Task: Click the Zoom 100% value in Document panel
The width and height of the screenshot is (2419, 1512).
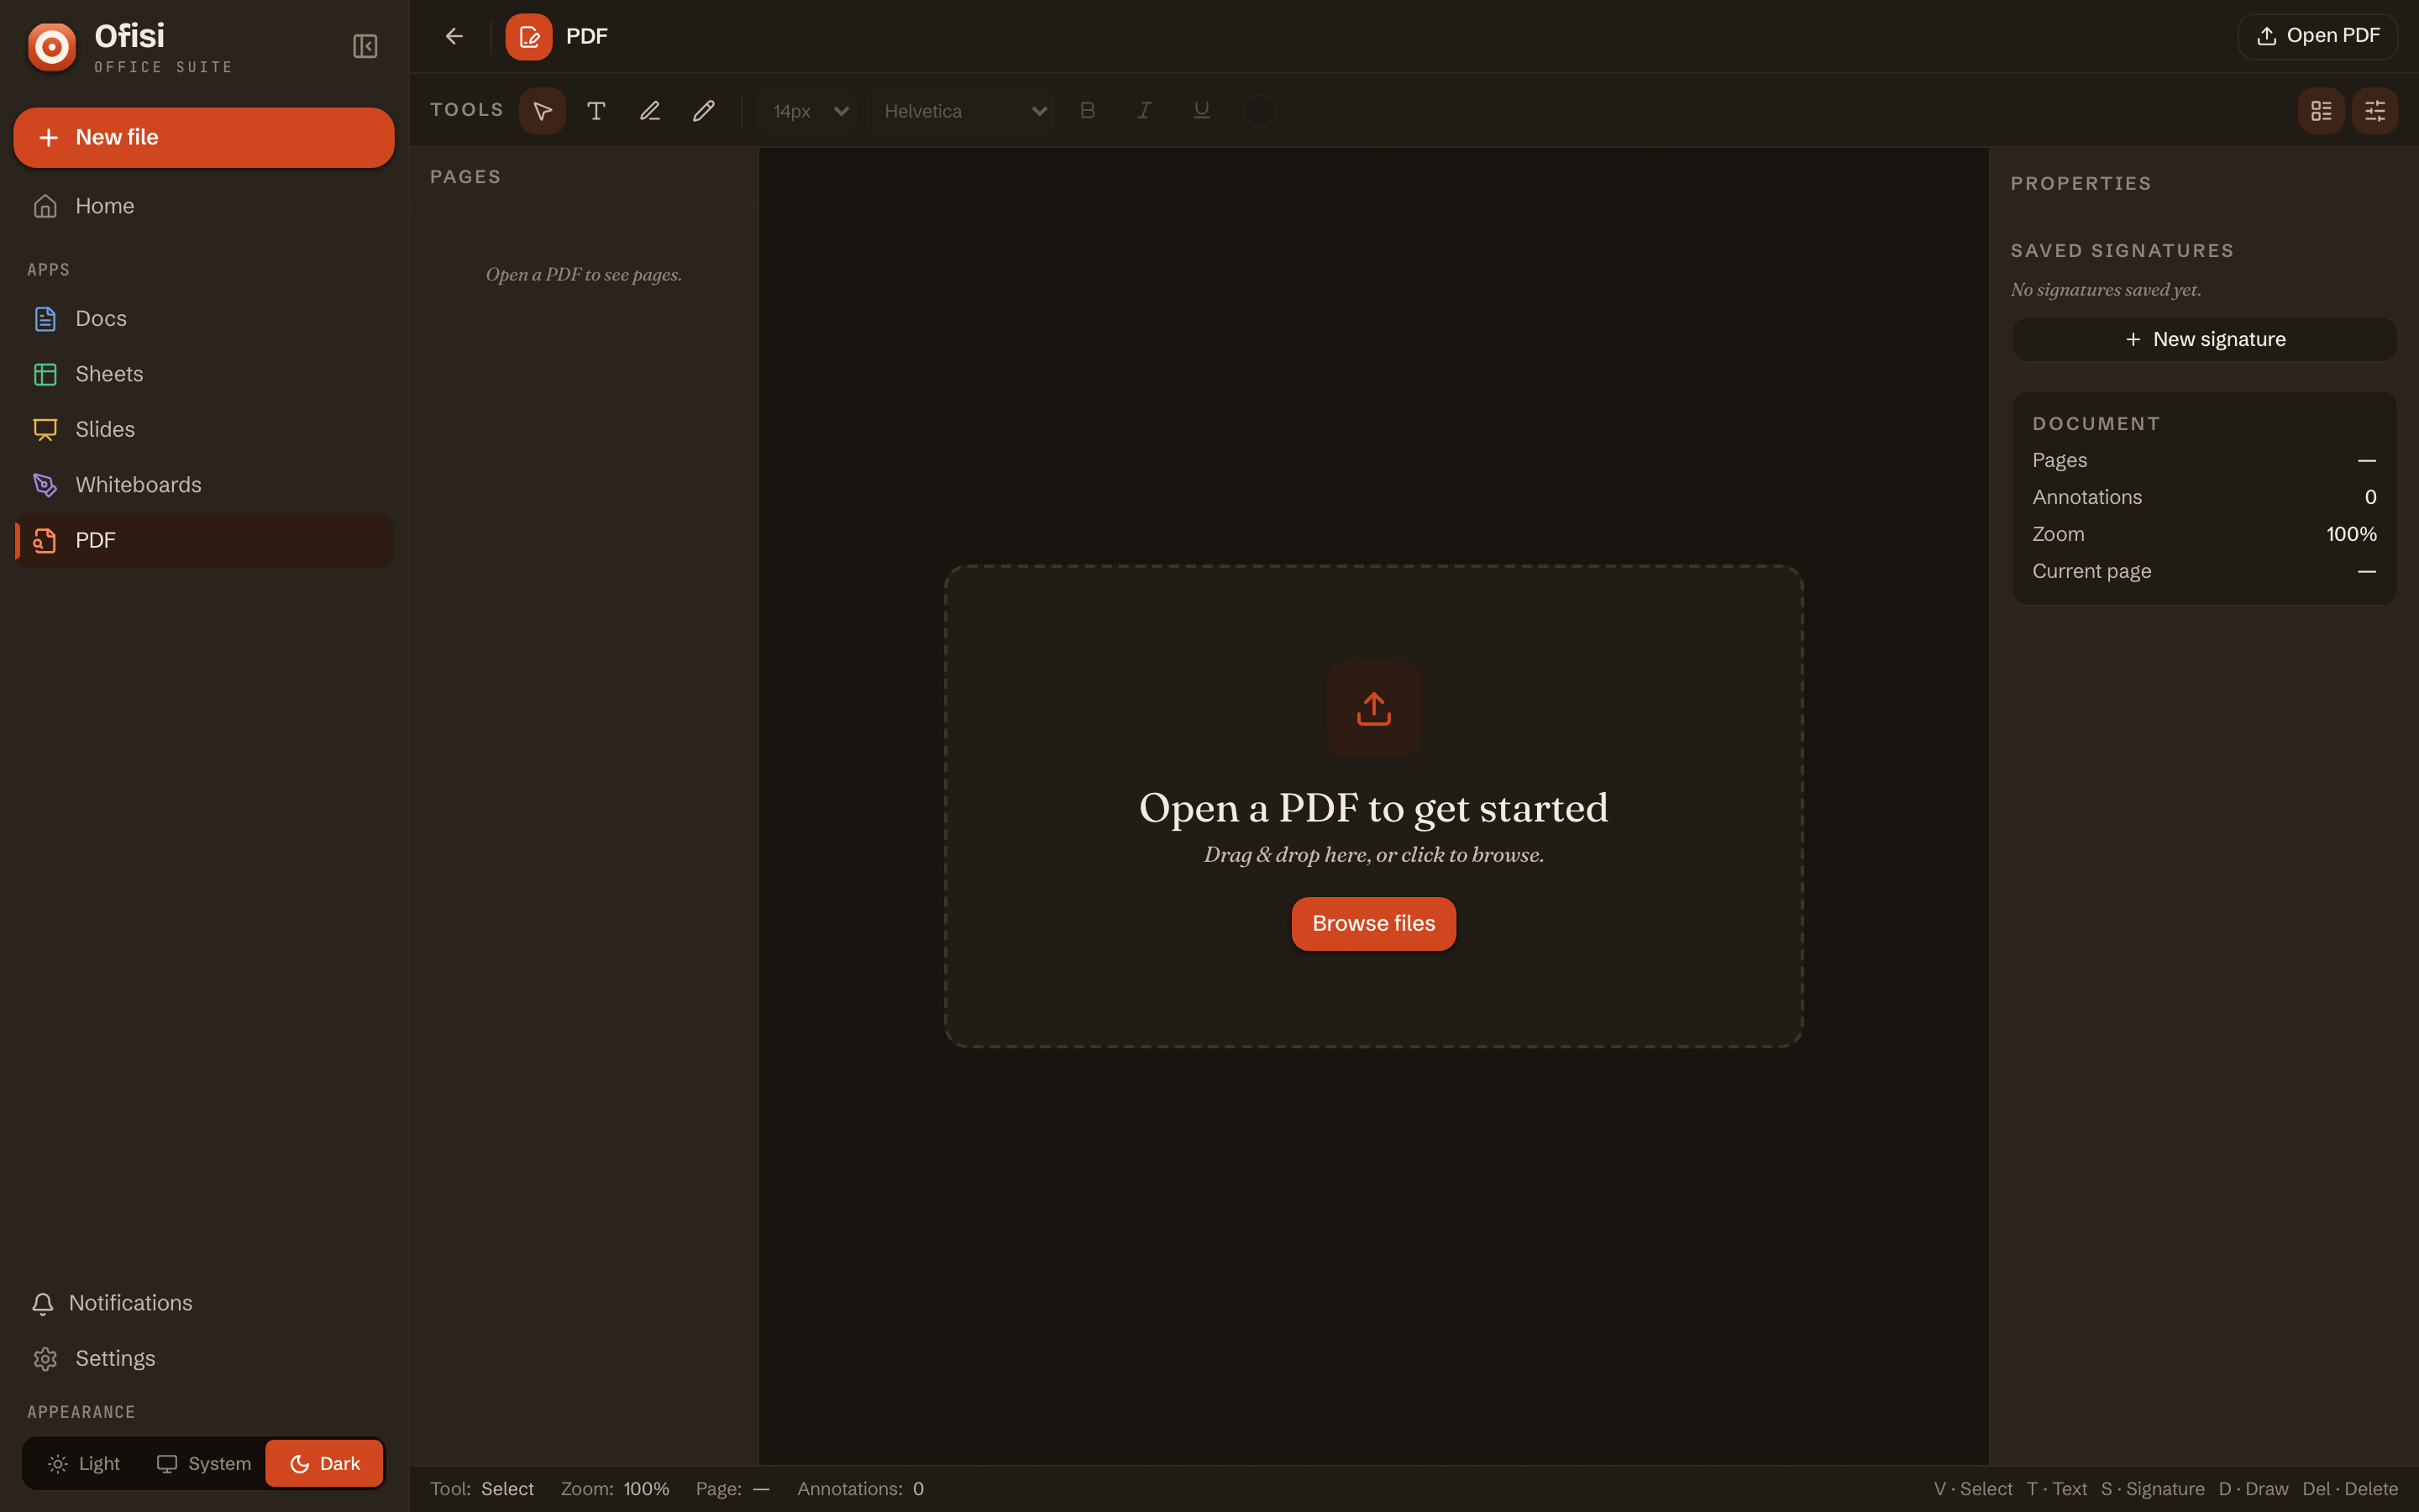Action: coord(2351,535)
